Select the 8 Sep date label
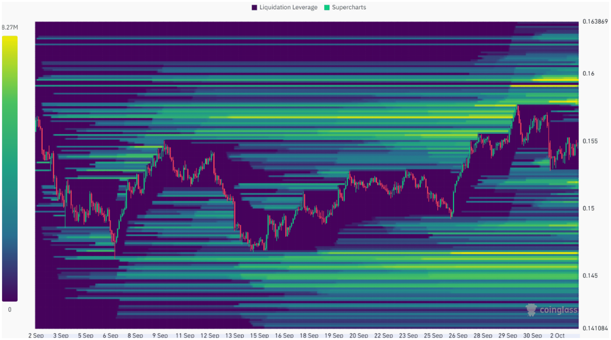The height and width of the screenshot is (340, 611). click(135, 336)
